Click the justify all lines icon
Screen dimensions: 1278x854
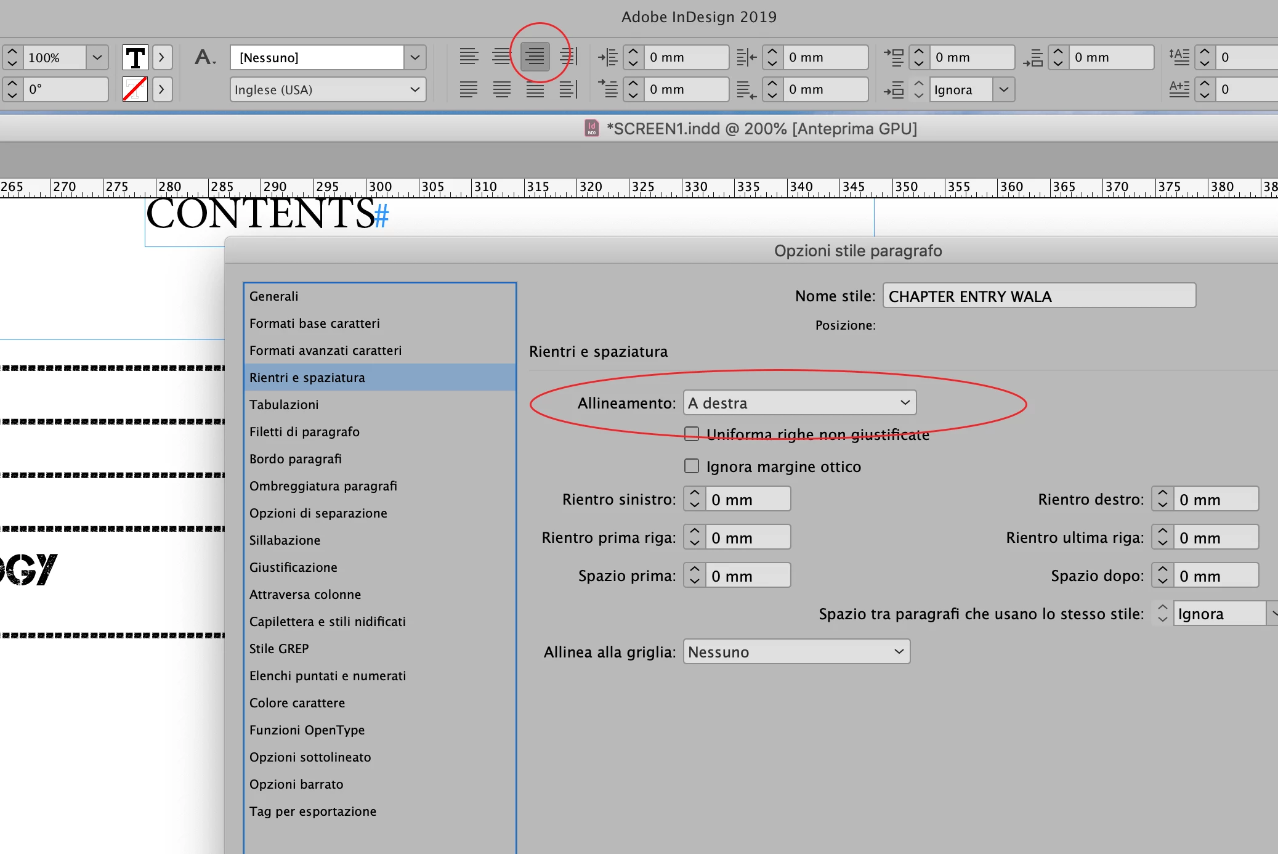click(535, 90)
